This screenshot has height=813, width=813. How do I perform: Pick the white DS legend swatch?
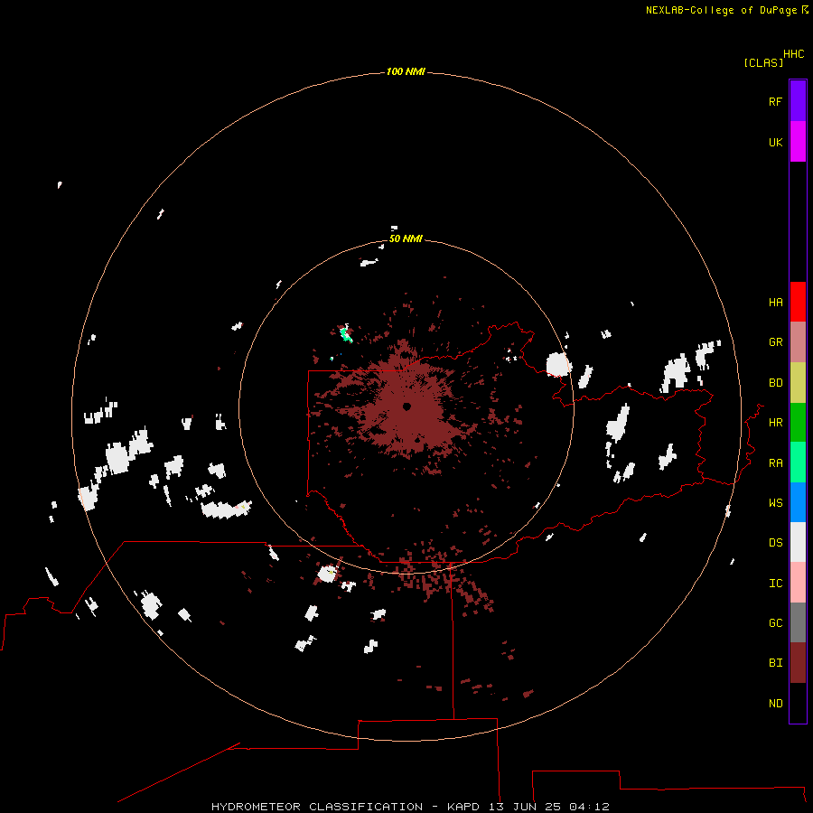(798, 542)
